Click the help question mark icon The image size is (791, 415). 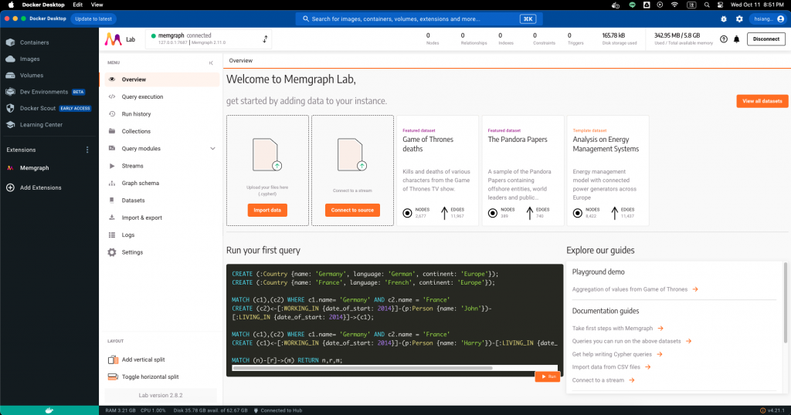[x=724, y=39]
